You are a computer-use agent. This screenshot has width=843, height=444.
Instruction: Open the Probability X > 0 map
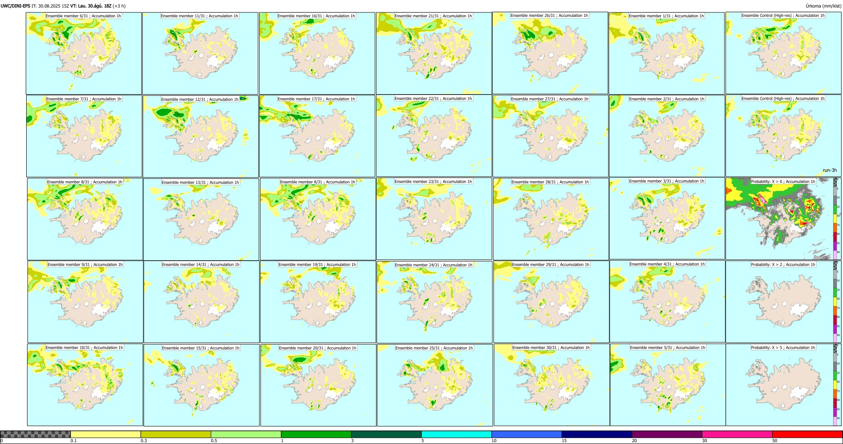coord(780,218)
